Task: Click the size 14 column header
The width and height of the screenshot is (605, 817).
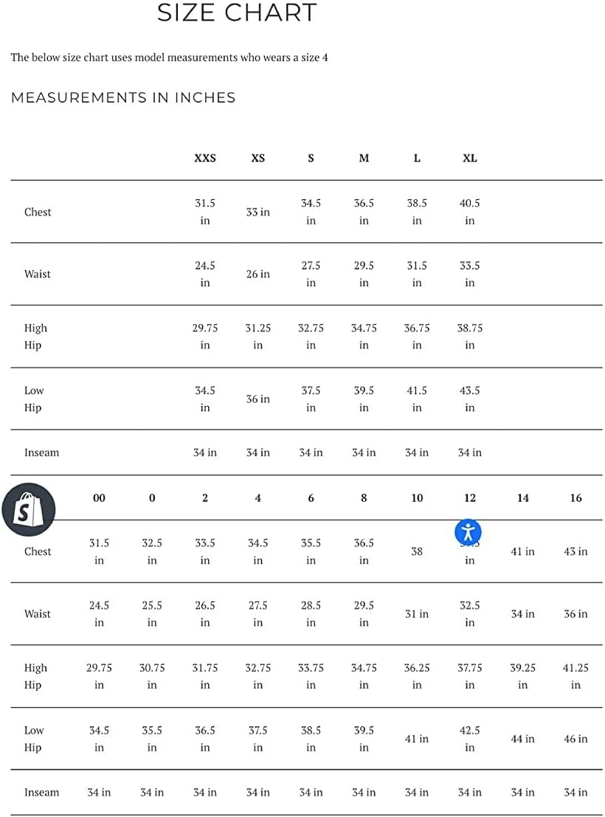Action: pos(522,498)
